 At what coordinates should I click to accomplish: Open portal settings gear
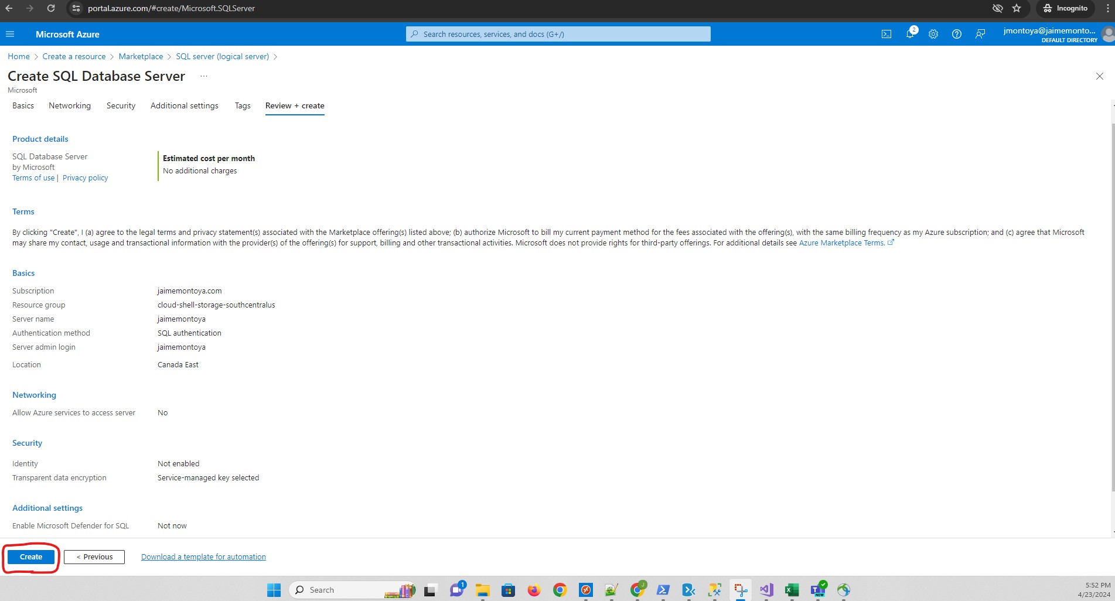pyautogui.click(x=933, y=34)
